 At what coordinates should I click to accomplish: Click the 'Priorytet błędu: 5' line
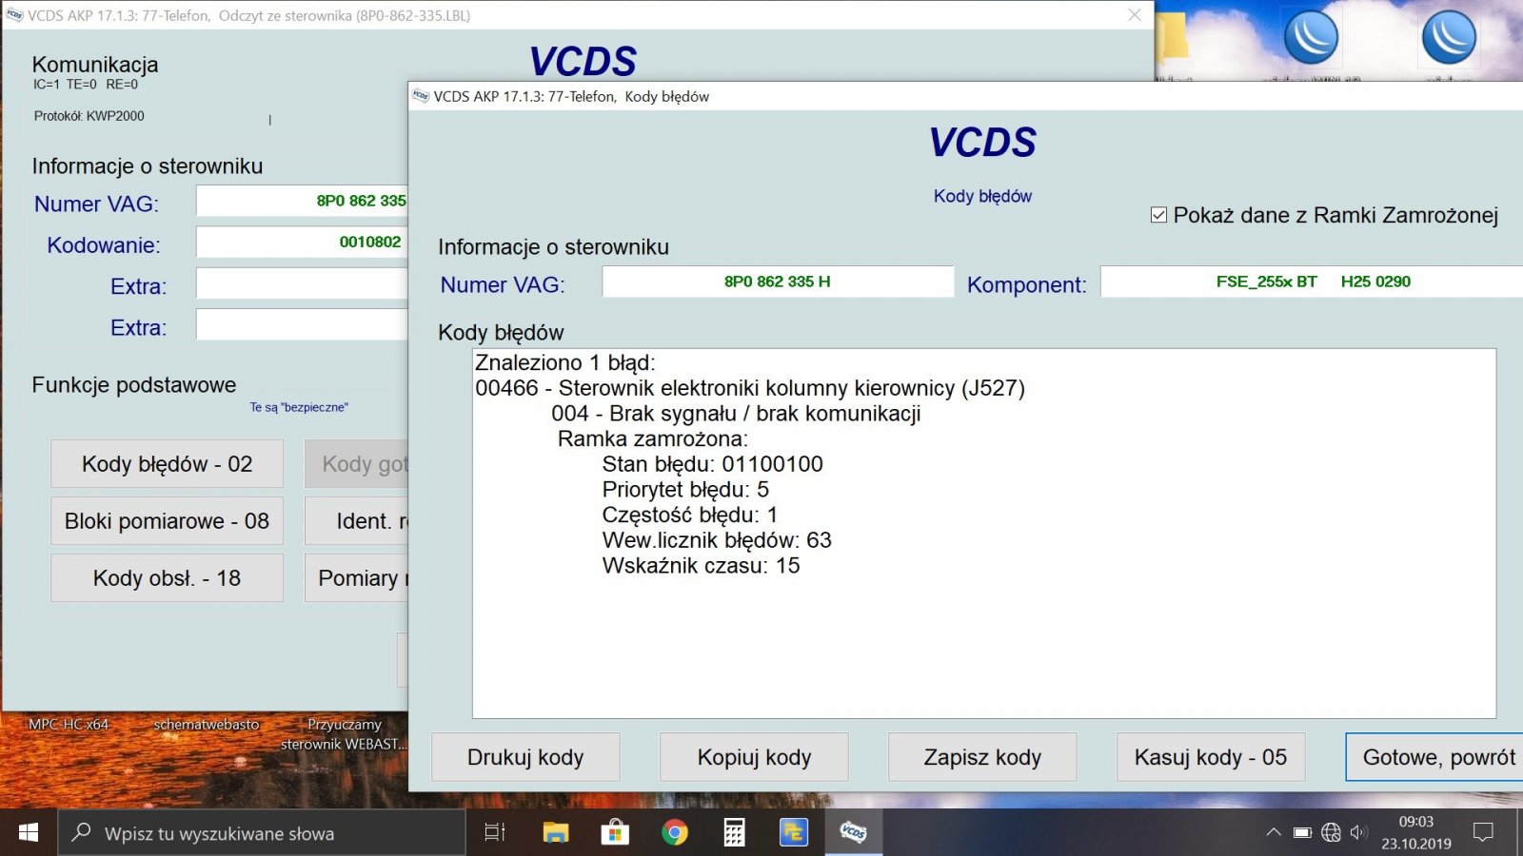point(685,490)
